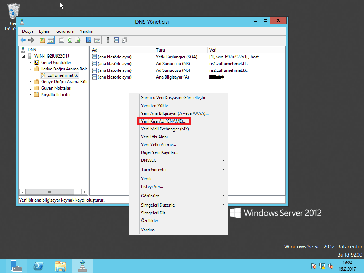This screenshot has height=273, width=364.
Task: Click DNS Manager title bar icon
Action: pyautogui.click(x=22, y=22)
